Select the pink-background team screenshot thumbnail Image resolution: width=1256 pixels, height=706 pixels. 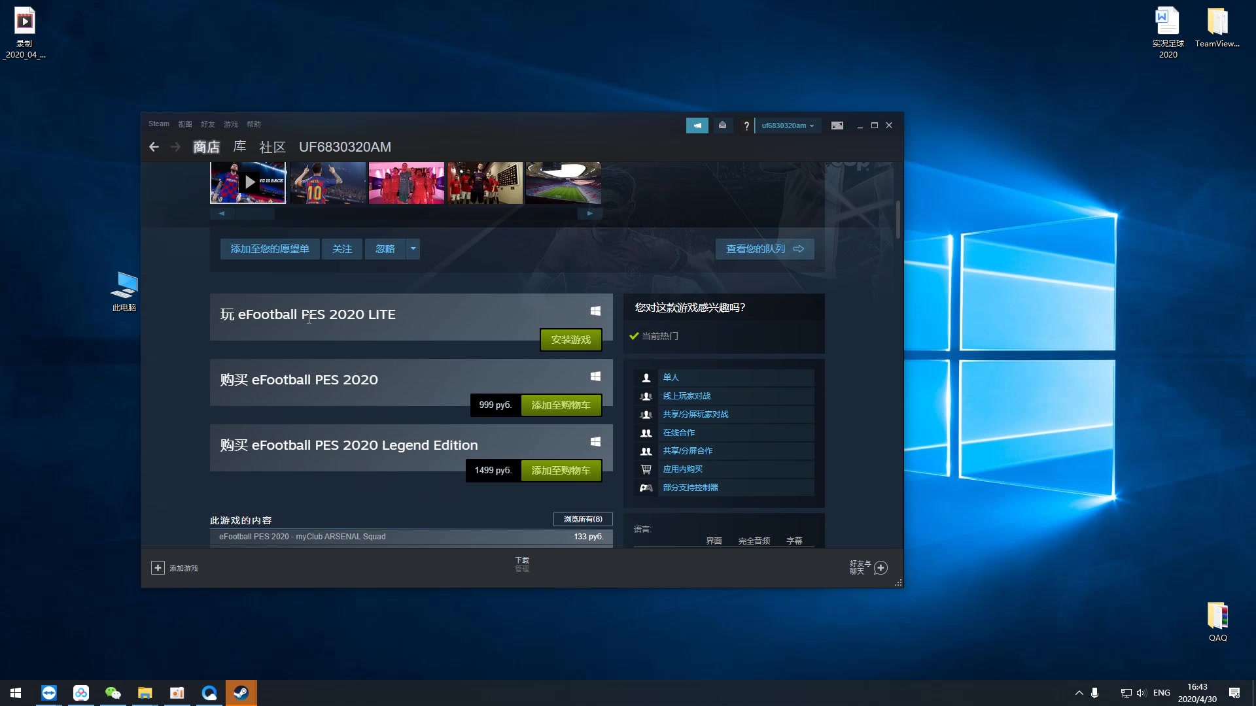pyautogui.click(x=406, y=182)
